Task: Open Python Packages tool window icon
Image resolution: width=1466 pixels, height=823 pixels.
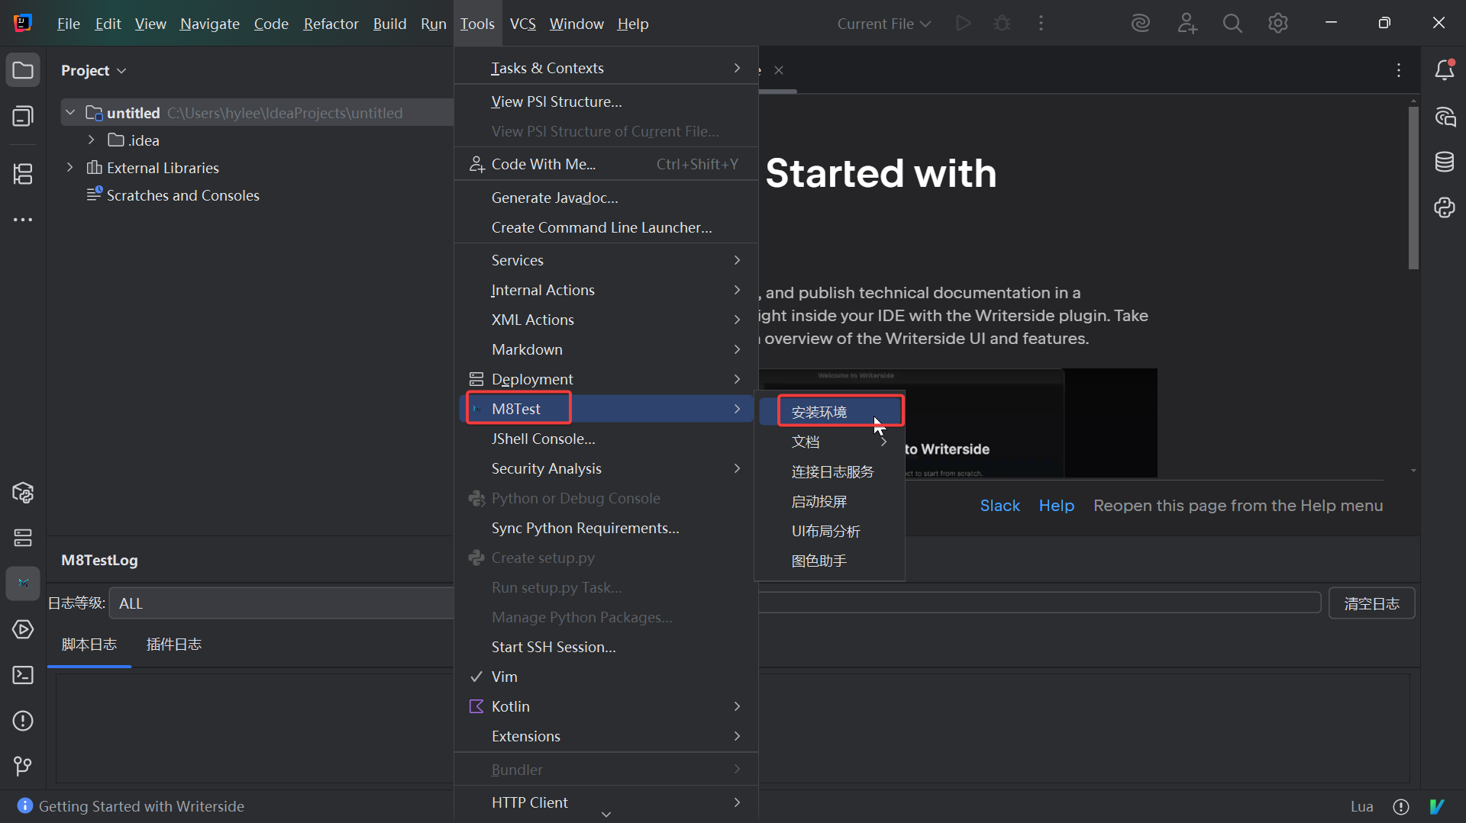Action: 23,493
